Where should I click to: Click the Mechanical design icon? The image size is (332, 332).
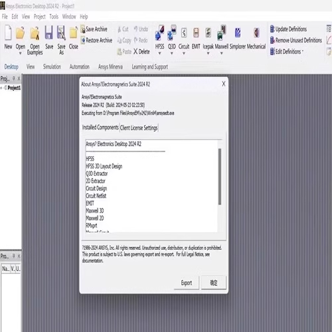coord(256,33)
